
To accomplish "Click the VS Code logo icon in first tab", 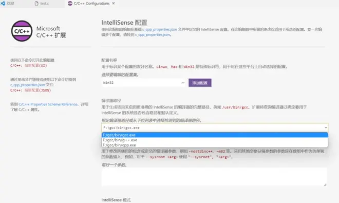I will (x=3, y=4).
